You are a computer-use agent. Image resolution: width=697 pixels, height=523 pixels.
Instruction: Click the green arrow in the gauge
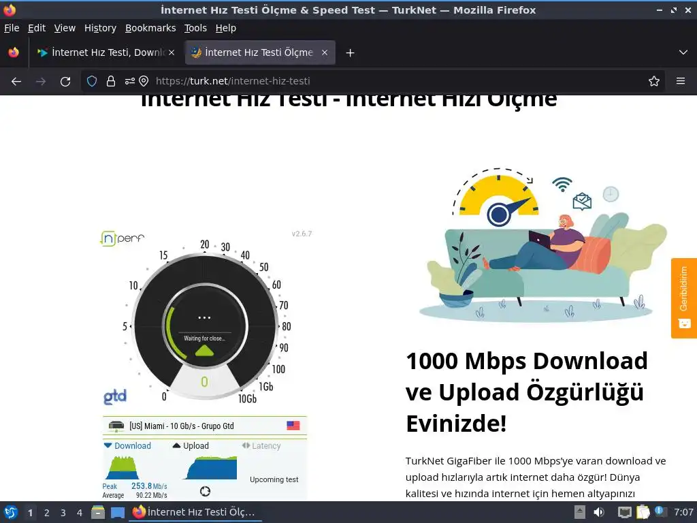(204, 351)
